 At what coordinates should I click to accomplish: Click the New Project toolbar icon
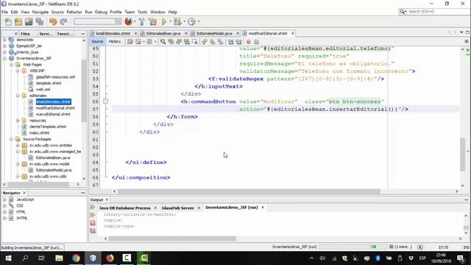click(18, 21)
